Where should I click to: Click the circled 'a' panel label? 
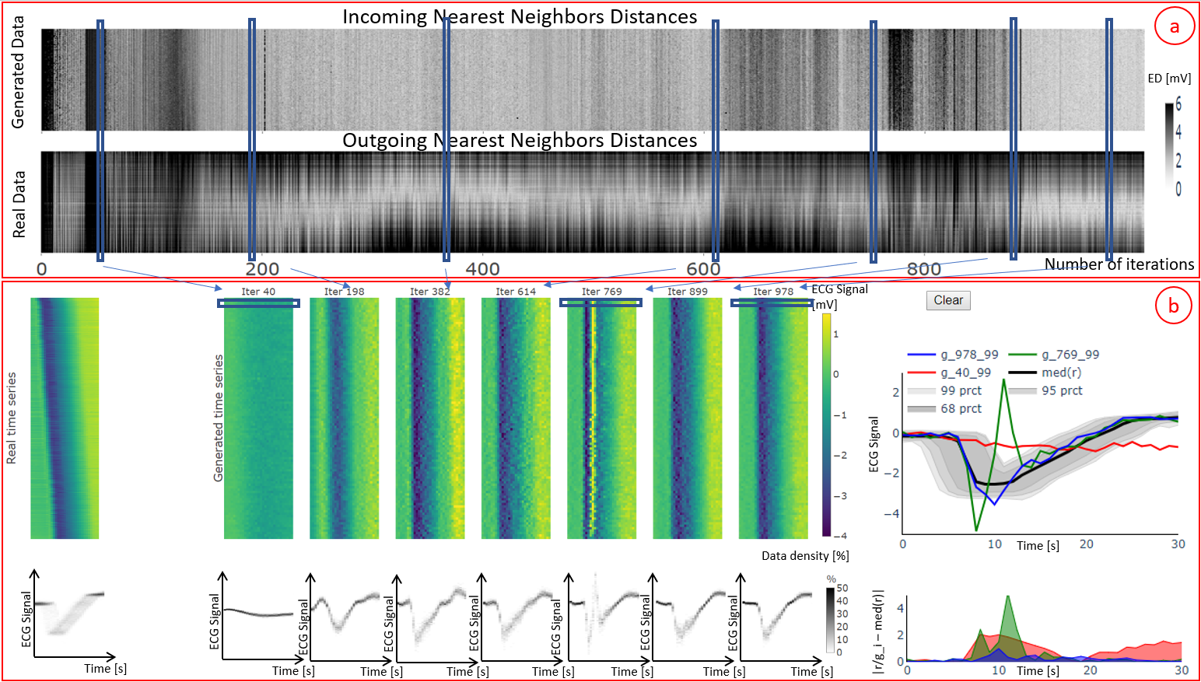[1174, 27]
